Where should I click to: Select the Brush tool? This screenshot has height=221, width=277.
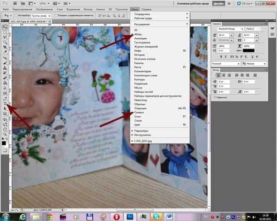tap(5, 63)
